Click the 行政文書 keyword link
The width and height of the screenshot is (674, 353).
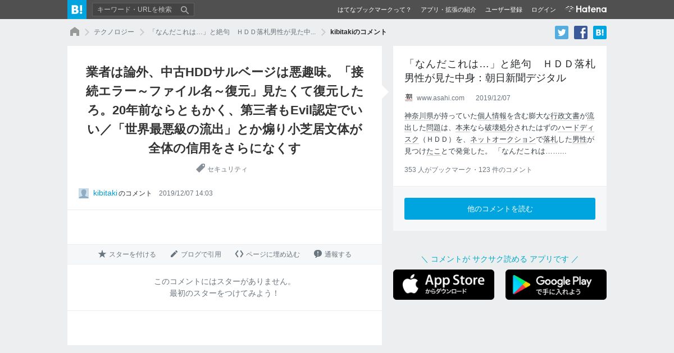(565, 116)
